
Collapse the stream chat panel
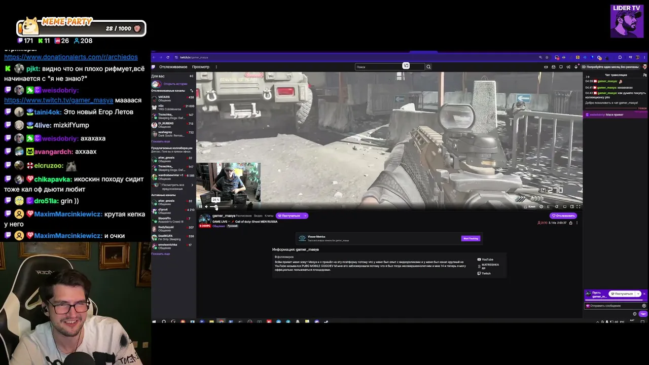pos(588,76)
